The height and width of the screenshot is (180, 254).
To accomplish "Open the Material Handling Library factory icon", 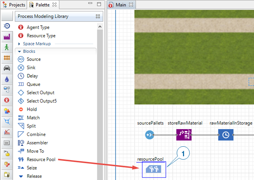I will pos(7,36).
